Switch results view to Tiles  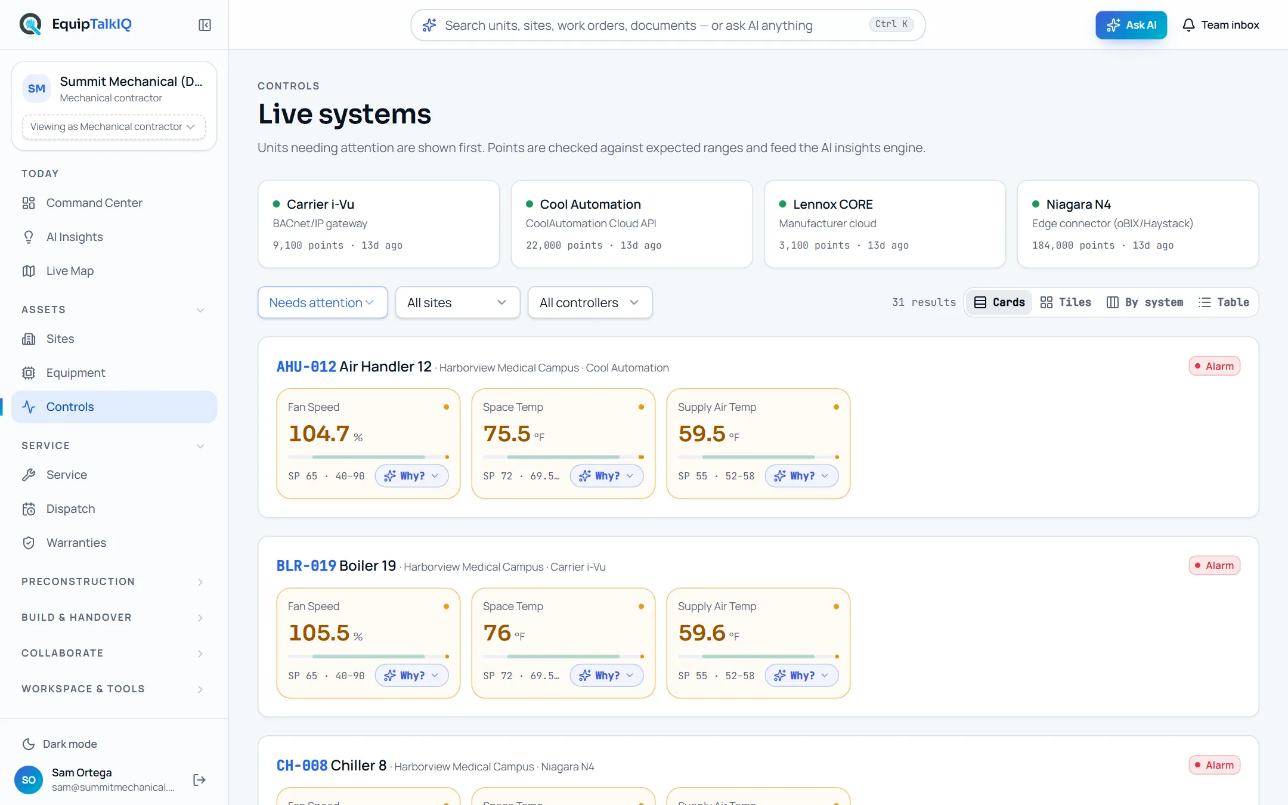coord(1066,302)
